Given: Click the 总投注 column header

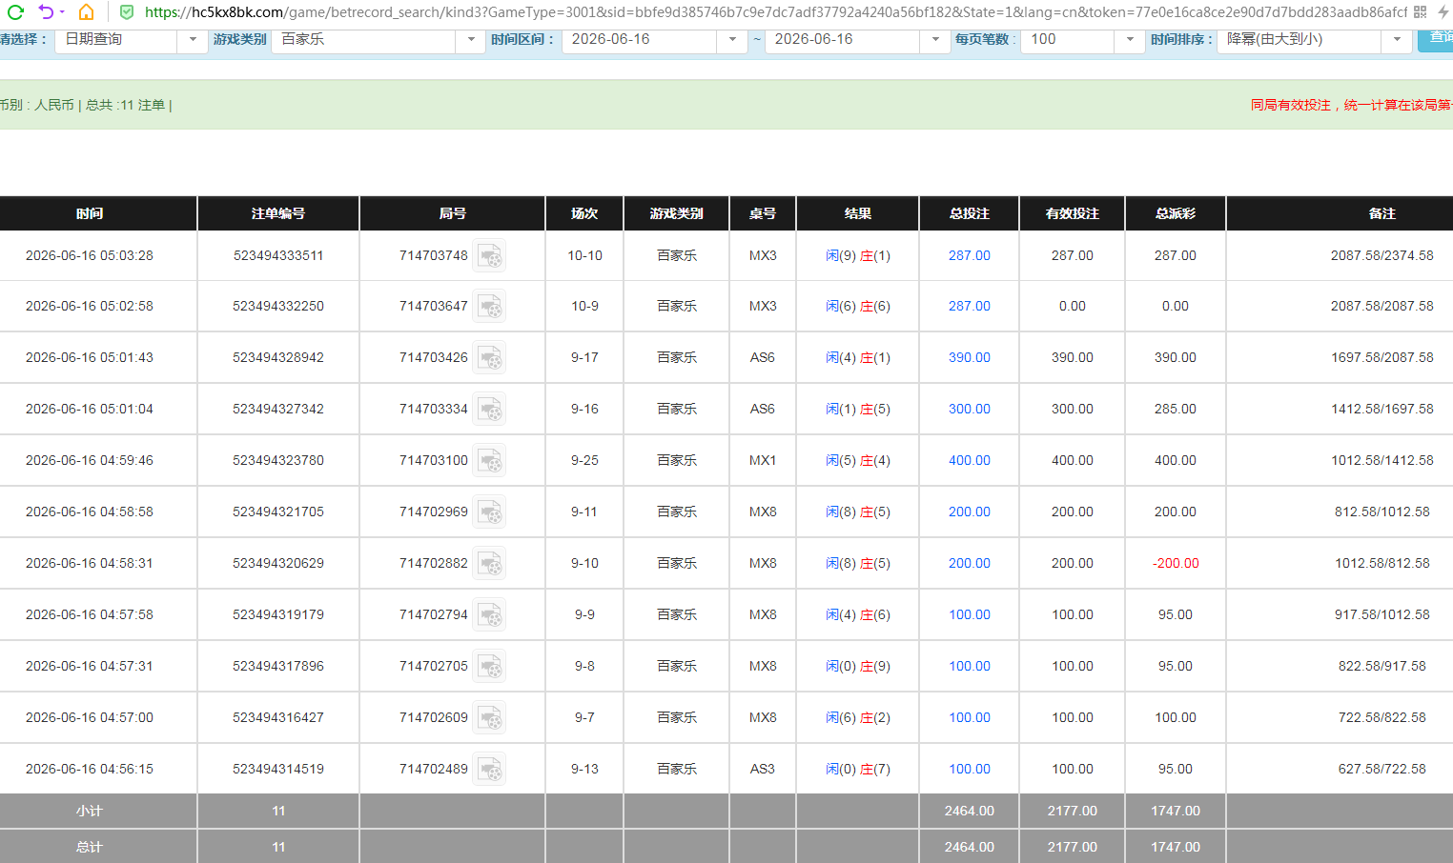Looking at the screenshot, I should pyautogui.click(x=970, y=213).
